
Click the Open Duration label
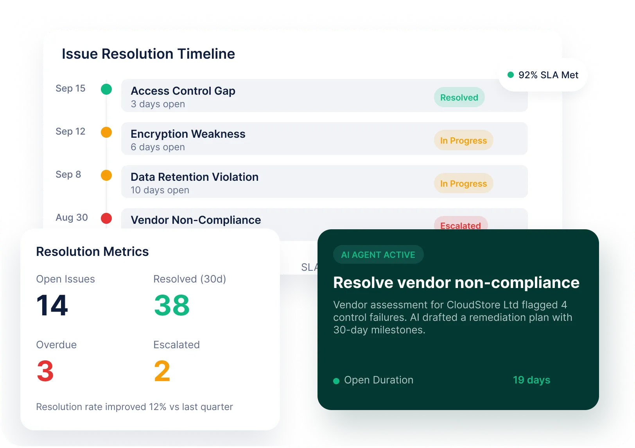(x=378, y=380)
